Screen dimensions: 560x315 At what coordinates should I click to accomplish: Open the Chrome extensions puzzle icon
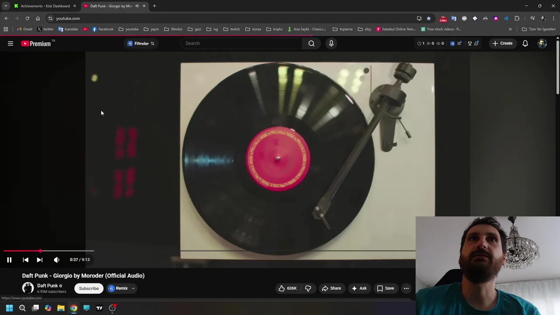(x=517, y=18)
